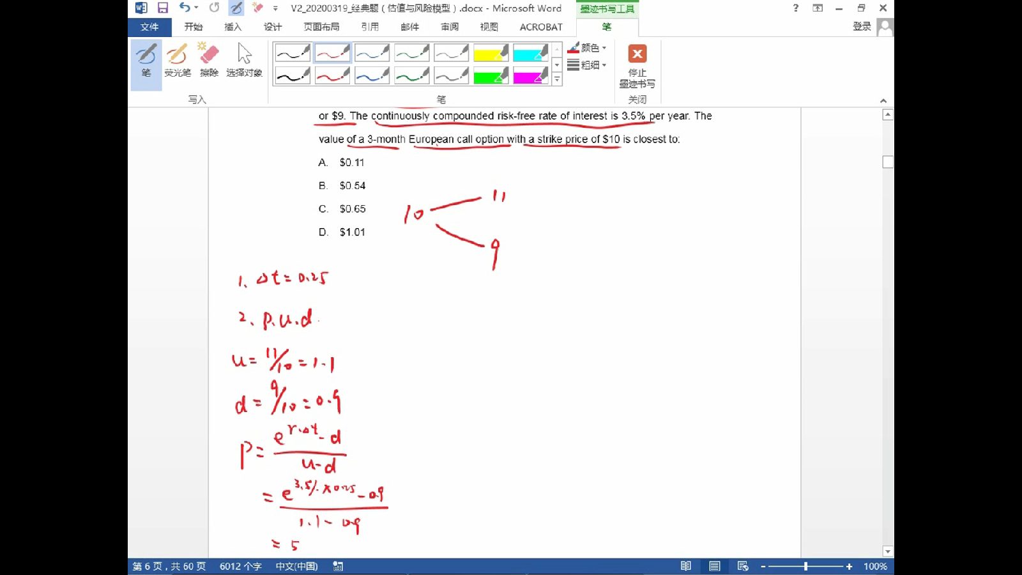Click 登录 to sign in
This screenshot has height=575, width=1022.
pos(862,26)
